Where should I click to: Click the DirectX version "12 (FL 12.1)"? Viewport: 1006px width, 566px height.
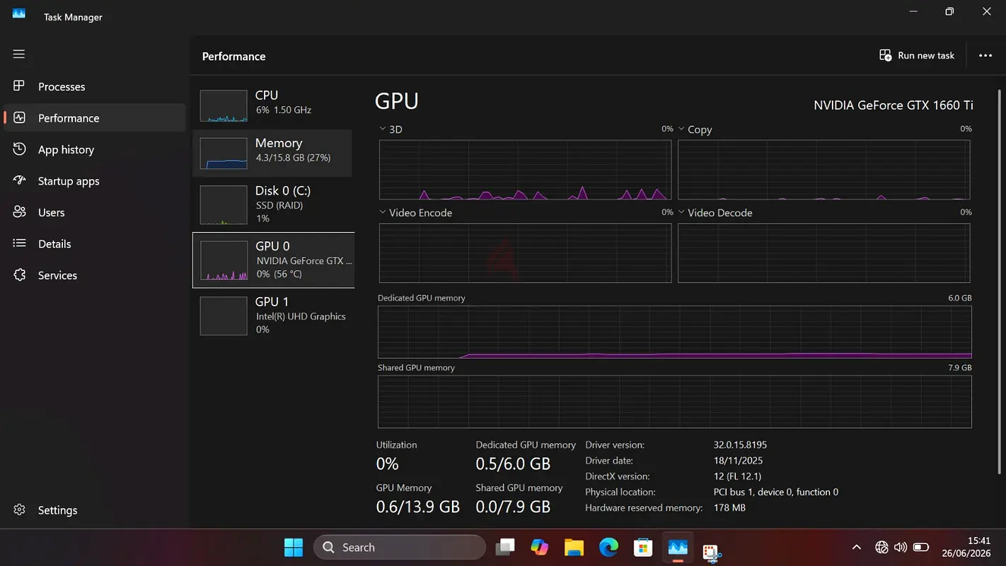737,476
